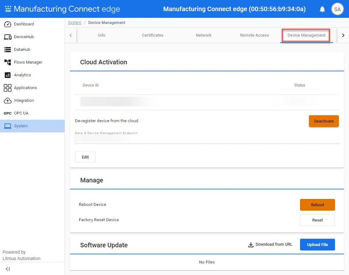Switch to the Network tab
The width and height of the screenshot is (349, 275).
(203, 35)
